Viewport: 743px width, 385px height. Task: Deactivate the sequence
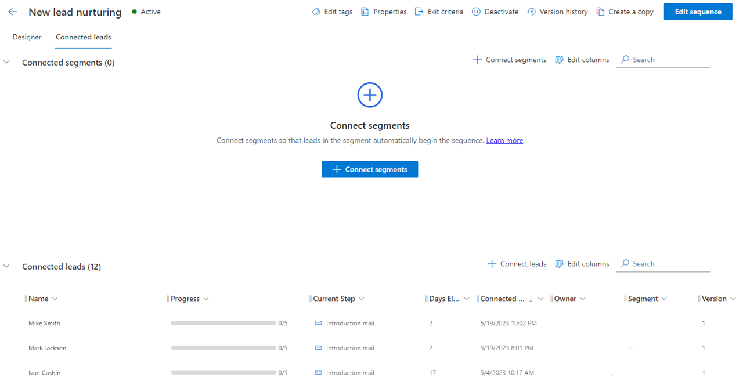coord(495,12)
